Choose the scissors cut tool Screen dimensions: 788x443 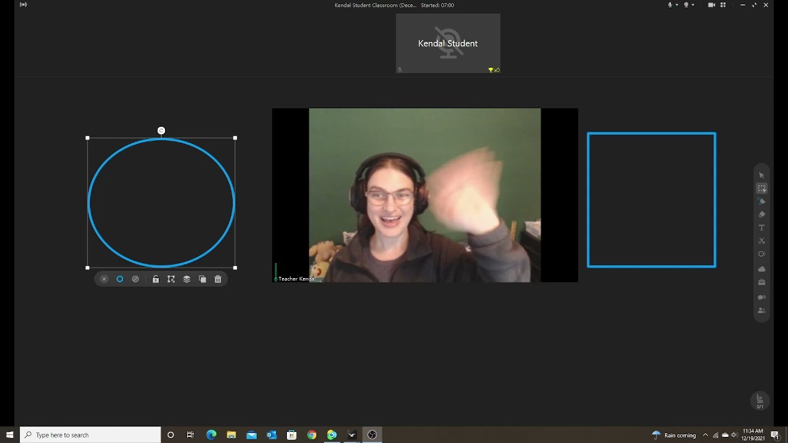762,241
